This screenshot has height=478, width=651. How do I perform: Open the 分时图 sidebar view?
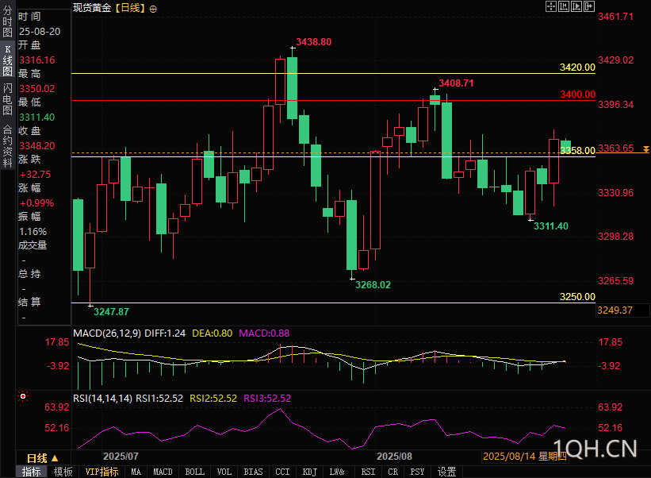point(7,21)
